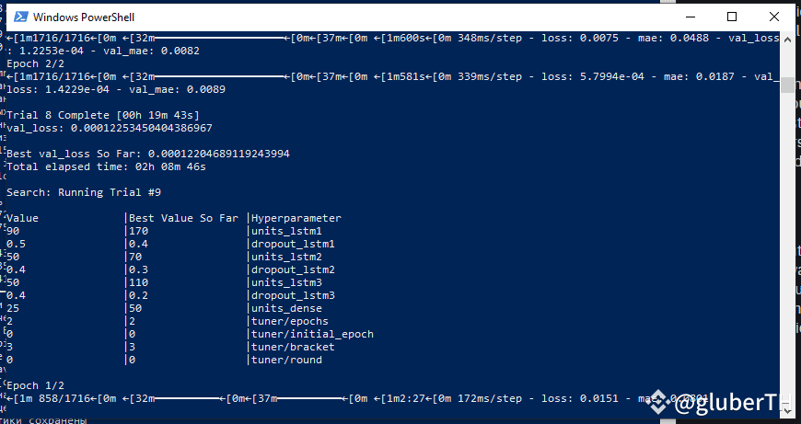Click the @gluberTH watermark text
801x424 pixels.
(x=727, y=403)
